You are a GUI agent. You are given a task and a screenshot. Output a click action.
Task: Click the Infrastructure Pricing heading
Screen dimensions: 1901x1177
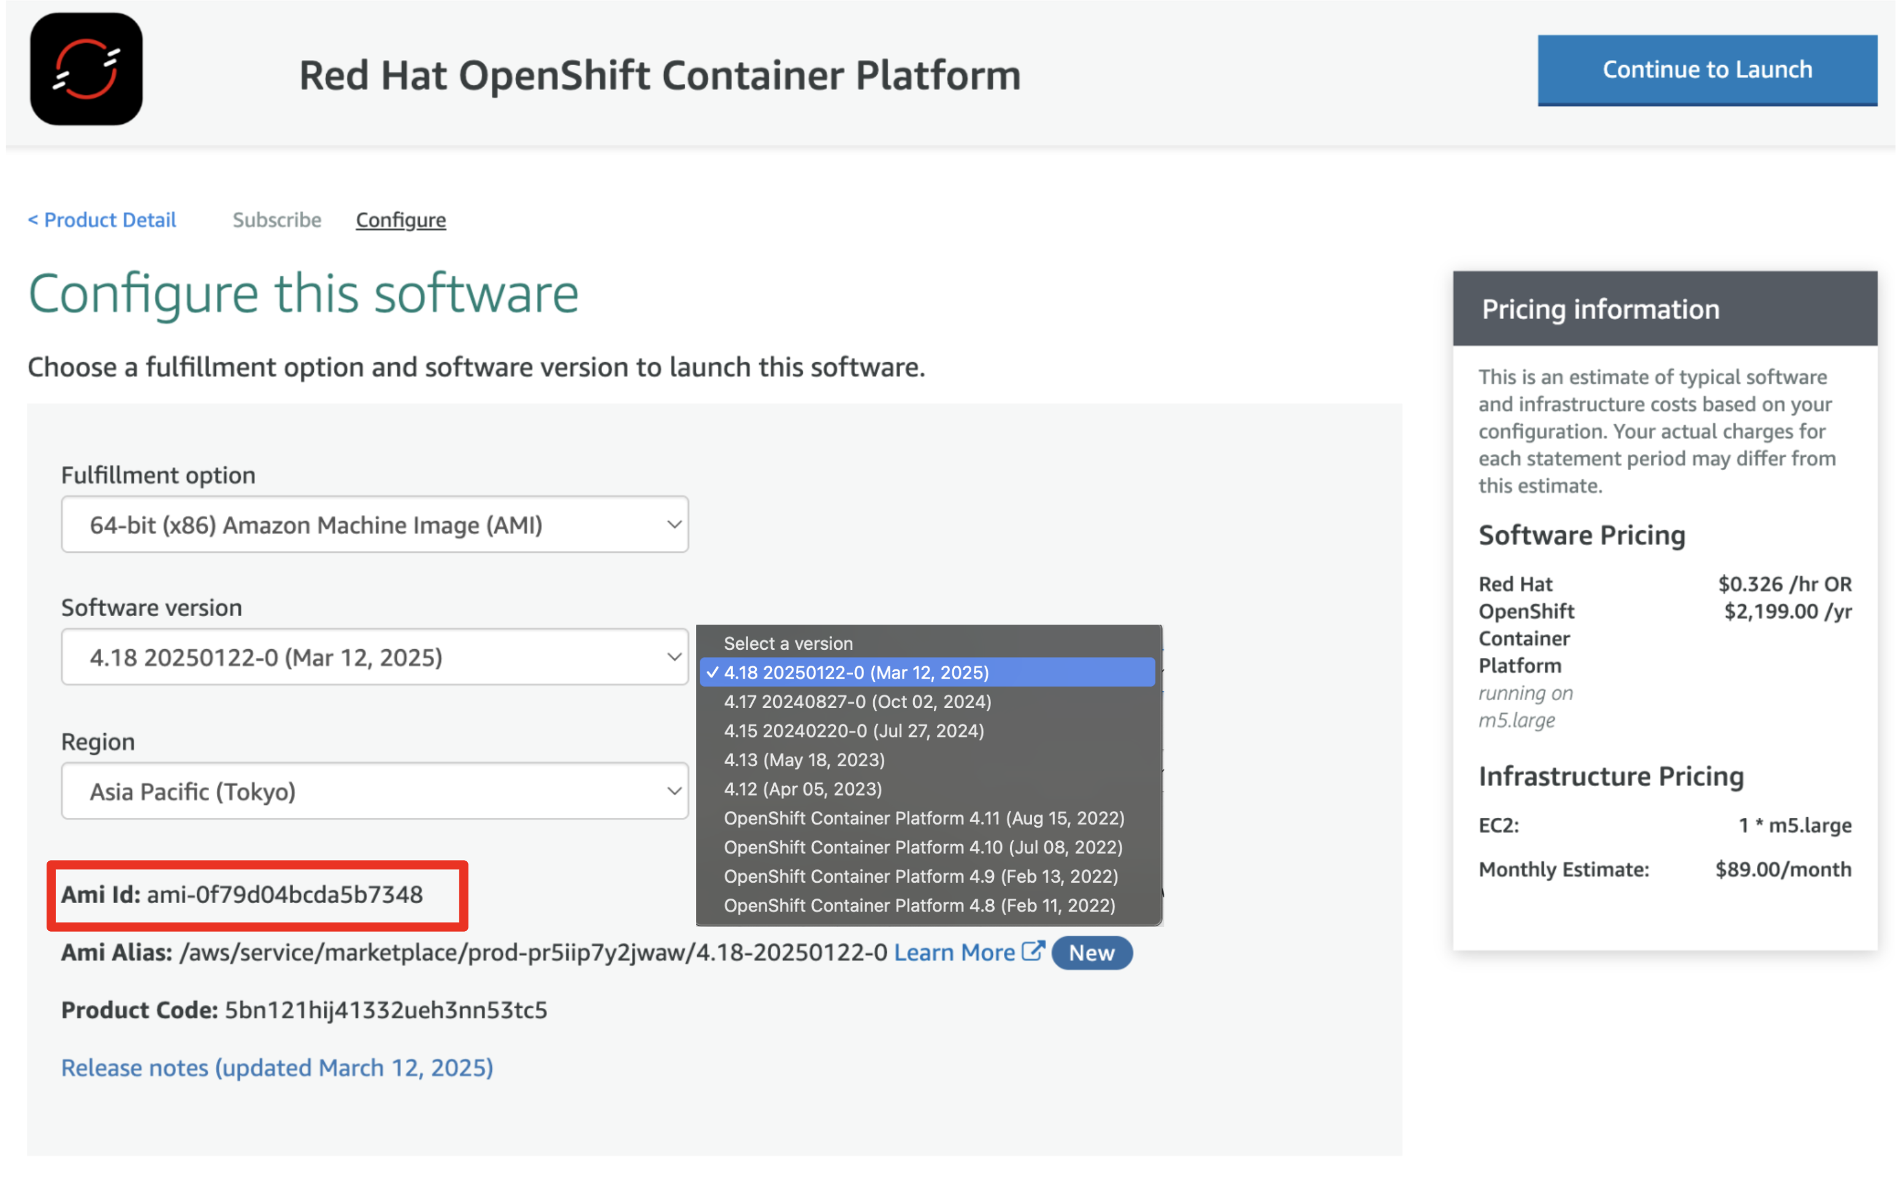point(1612,776)
